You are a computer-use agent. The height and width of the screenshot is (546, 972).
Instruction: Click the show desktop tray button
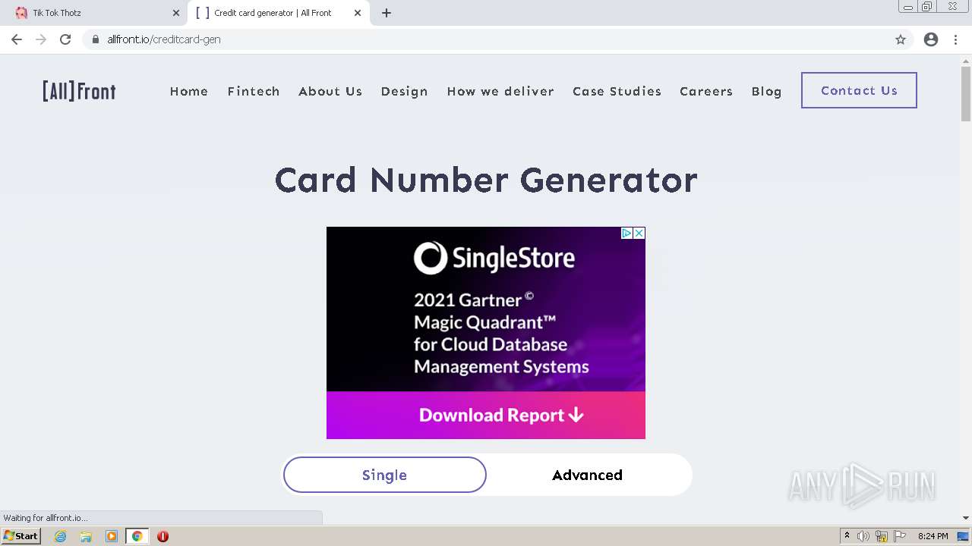964,536
